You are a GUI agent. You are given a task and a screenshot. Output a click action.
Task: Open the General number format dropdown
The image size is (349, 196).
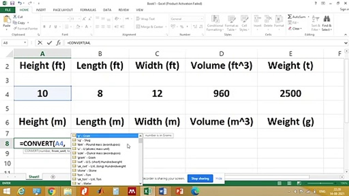pos(202,19)
